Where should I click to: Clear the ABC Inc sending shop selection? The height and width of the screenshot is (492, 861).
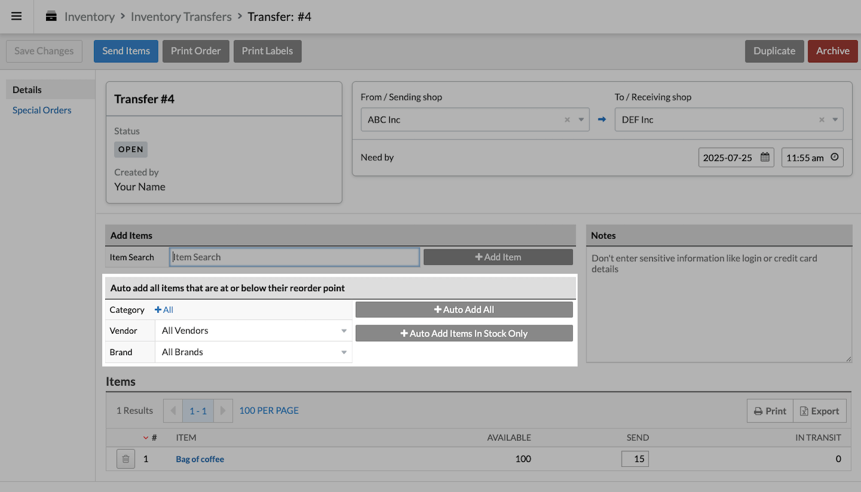[x=567, y=120]
